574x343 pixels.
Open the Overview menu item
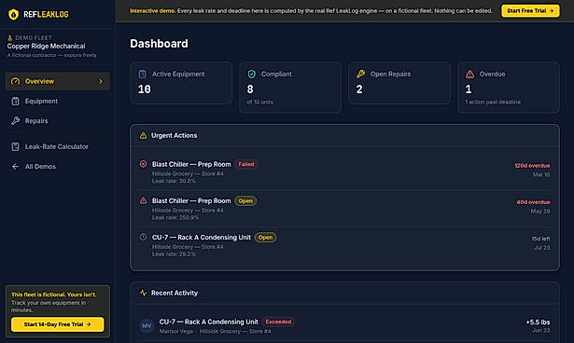pyautogui.click(x=58, y=81)
